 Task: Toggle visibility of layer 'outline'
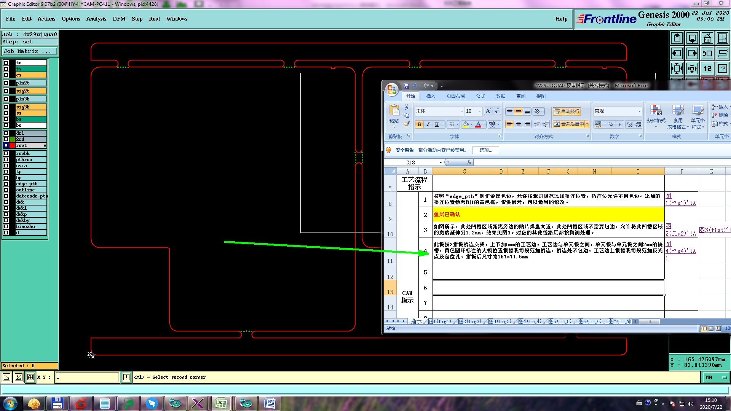[6, 190]
